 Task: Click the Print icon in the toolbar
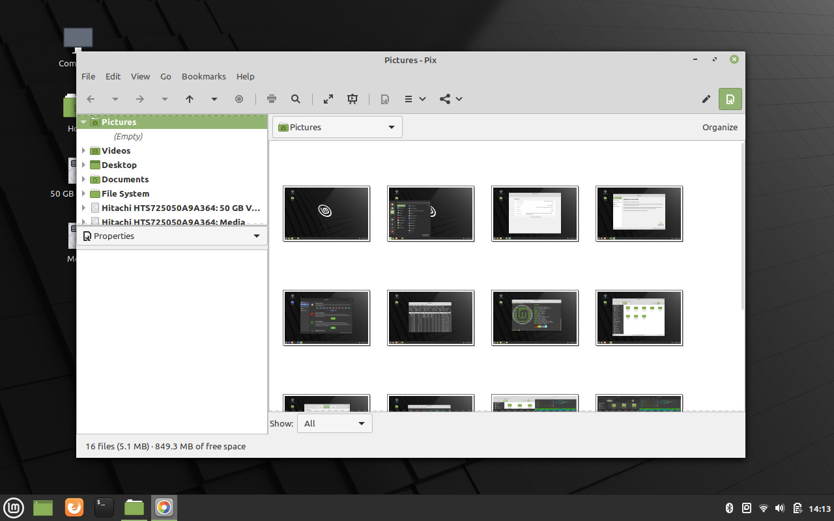(272, 99)
